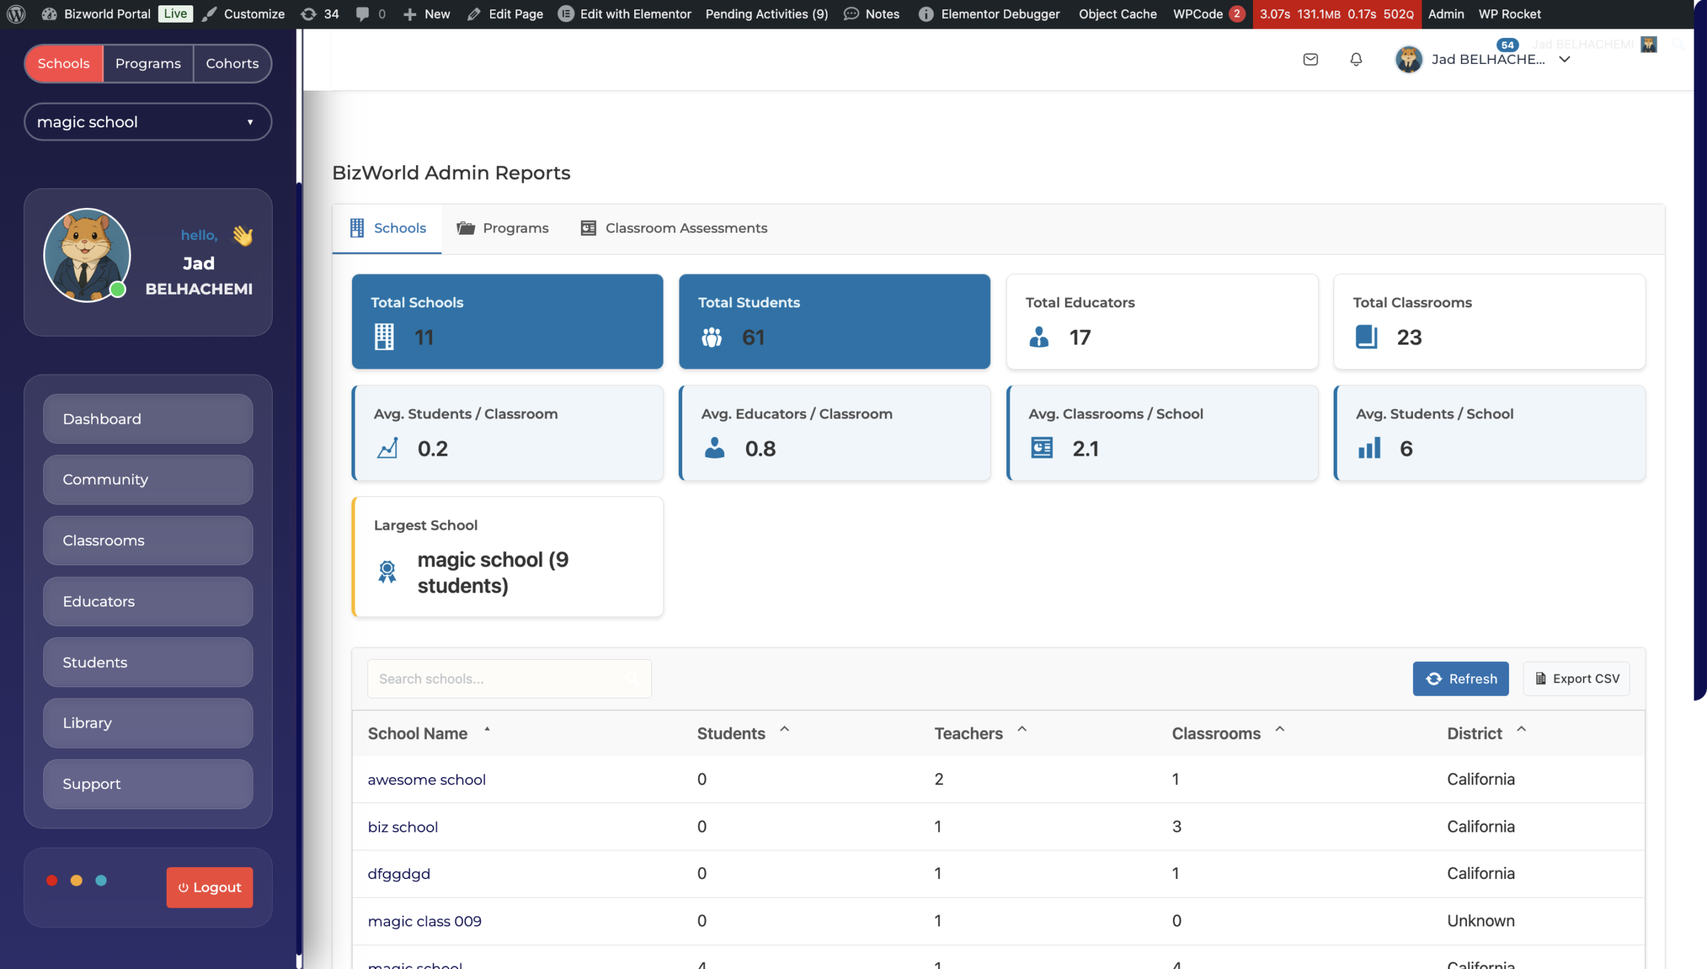
Task: Open the magic school dropdown
Action: pos(148,122)
